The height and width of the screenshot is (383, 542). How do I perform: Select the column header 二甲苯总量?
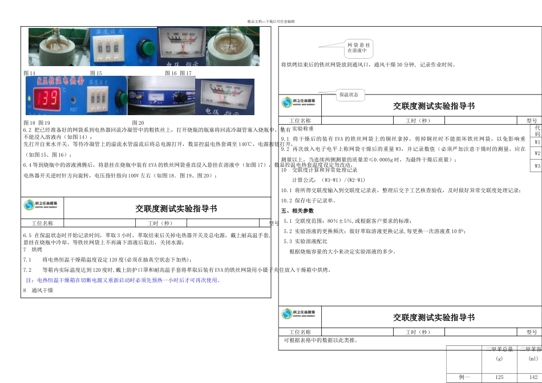click(x=499, y=349)
